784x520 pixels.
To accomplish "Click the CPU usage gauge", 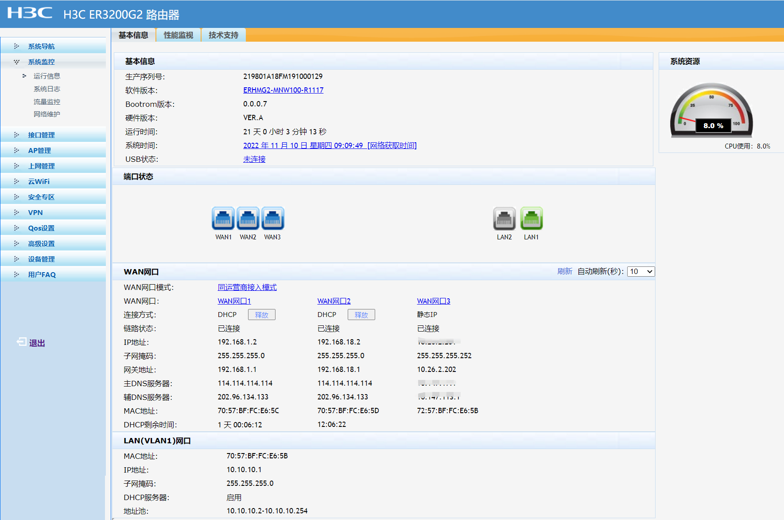I will point(711,110).
